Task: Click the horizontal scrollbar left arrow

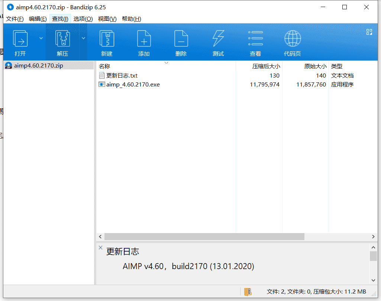Action: point(100,236)
